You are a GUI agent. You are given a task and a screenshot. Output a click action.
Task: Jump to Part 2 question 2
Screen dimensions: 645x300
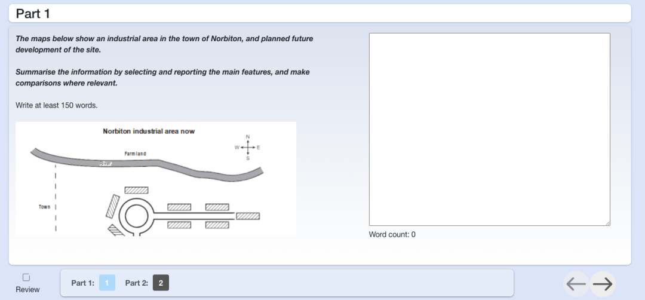tap(161, 283)
